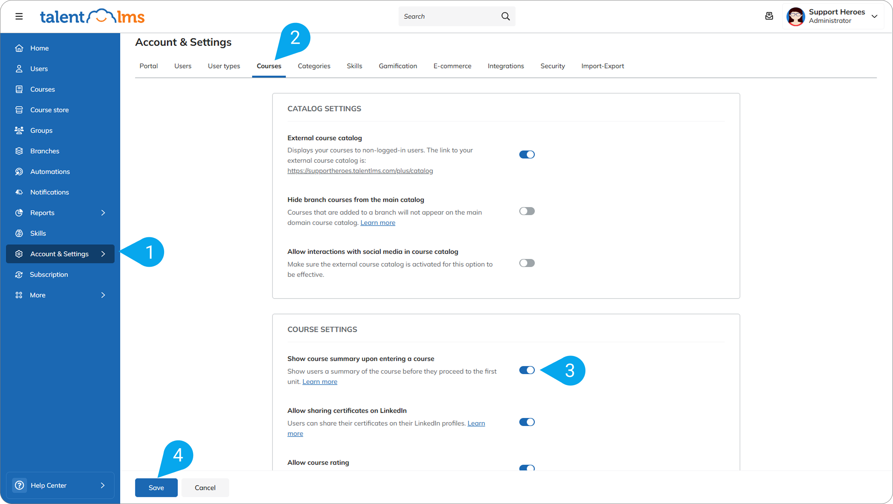Screen dimensions: 893x504
Task: Click the Account & Settings page heading
Action: click(x=183, y=42)
